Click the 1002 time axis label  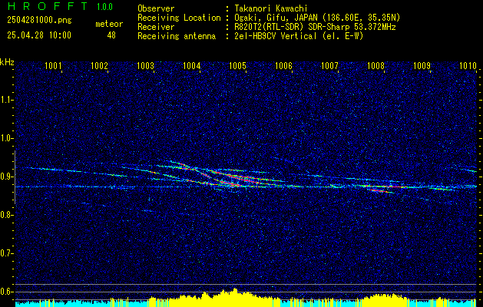pos(100,65)
